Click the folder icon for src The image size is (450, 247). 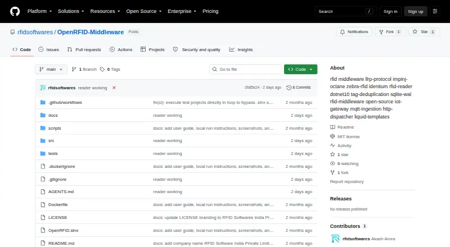(x=43, y=141)
